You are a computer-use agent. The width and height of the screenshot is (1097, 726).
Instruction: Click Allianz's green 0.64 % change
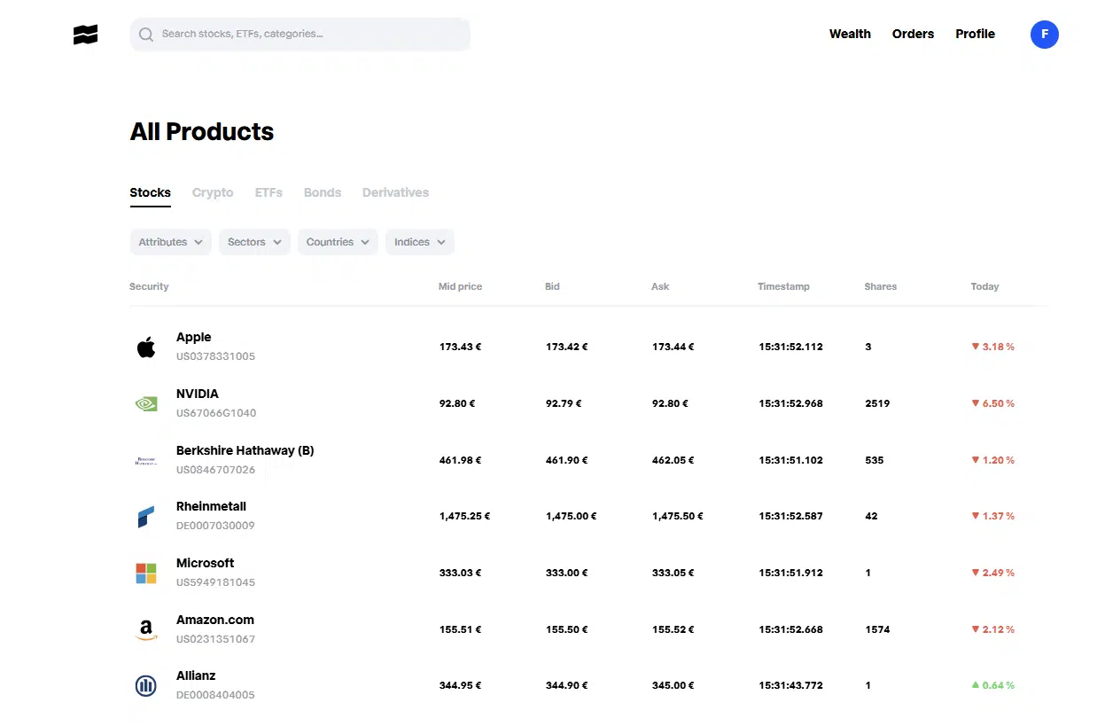(992, 685)
